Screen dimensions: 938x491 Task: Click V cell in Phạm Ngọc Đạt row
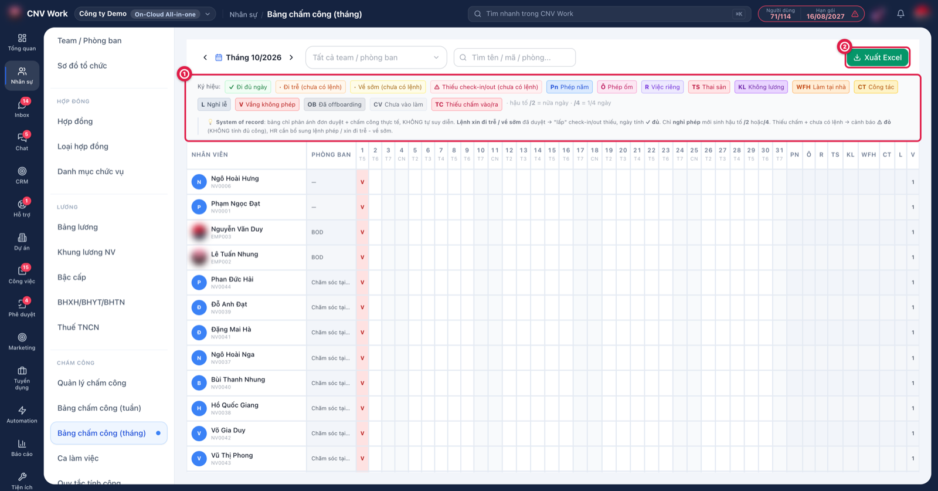click(362, 207)
